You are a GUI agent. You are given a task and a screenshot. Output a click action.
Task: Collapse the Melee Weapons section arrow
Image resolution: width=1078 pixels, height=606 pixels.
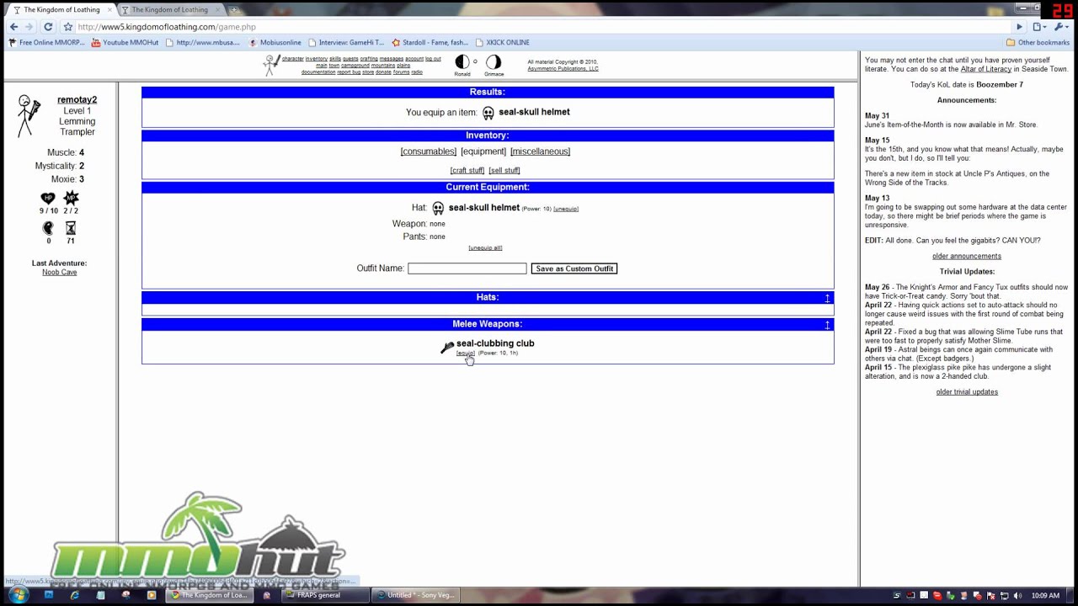click(x=827, y=325)
